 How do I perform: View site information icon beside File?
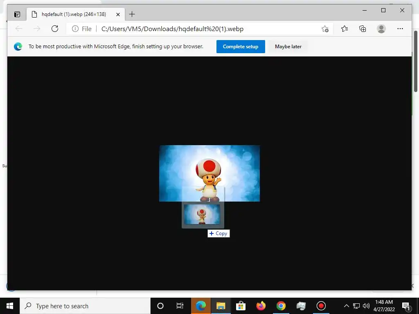tap(75, 29)
